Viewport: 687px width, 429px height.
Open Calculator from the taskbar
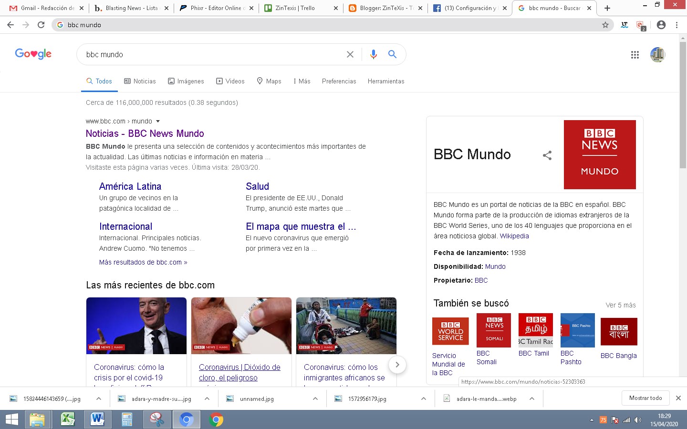click(127, 419)
